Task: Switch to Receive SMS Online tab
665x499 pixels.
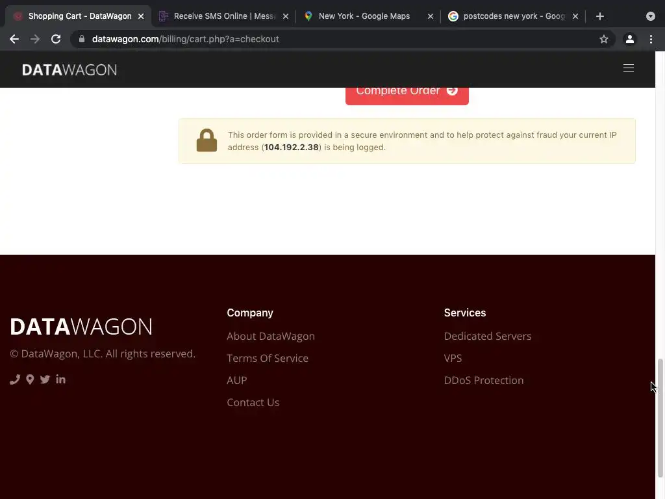Action: (223, 16)
